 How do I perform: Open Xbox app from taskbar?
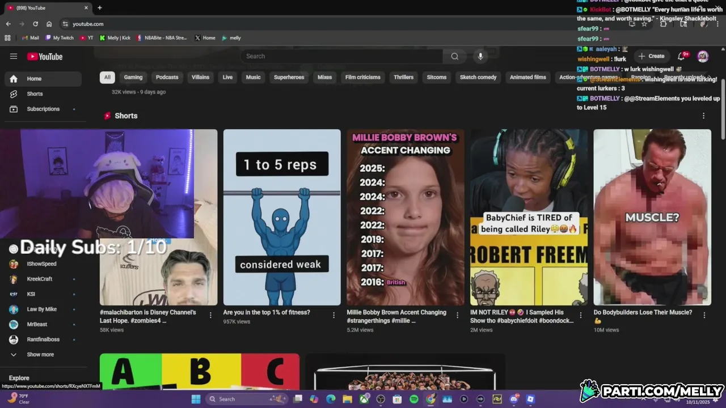point(364,399)
